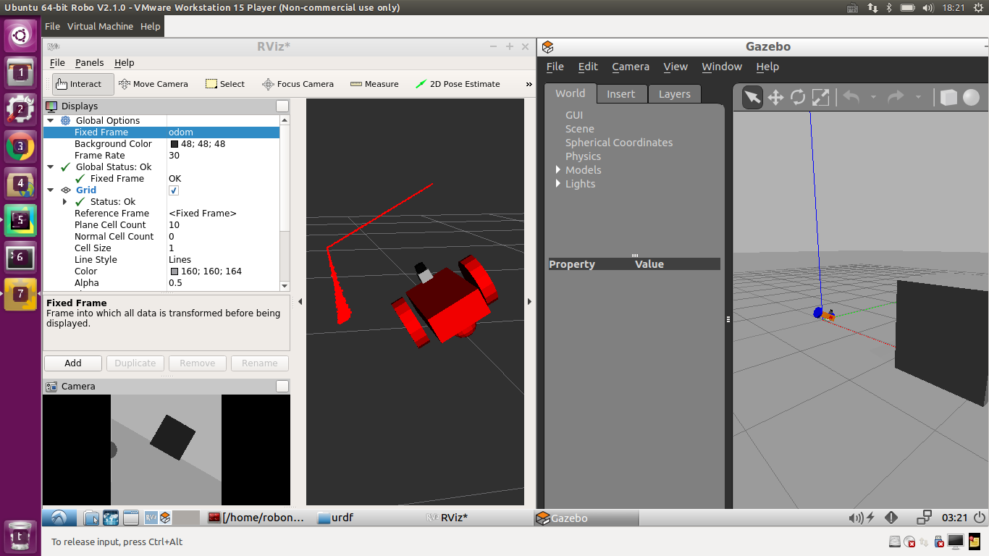Select the 2D Pose Estimate tool
This screenshot has width=989, height=556.
point(458,84)
